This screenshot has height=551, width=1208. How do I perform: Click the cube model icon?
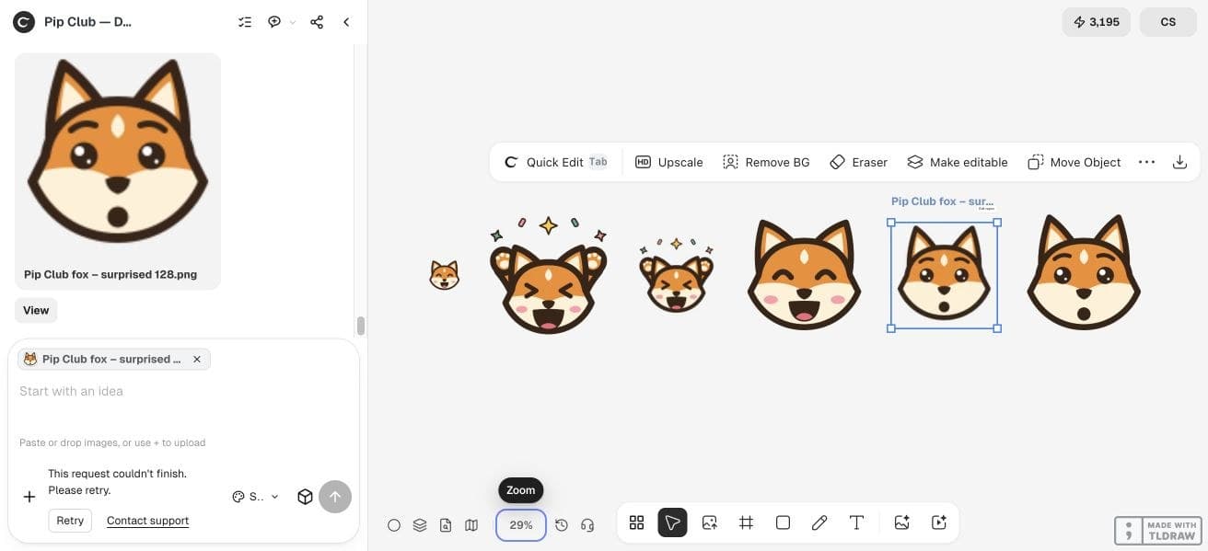click(x=305, y=497)
